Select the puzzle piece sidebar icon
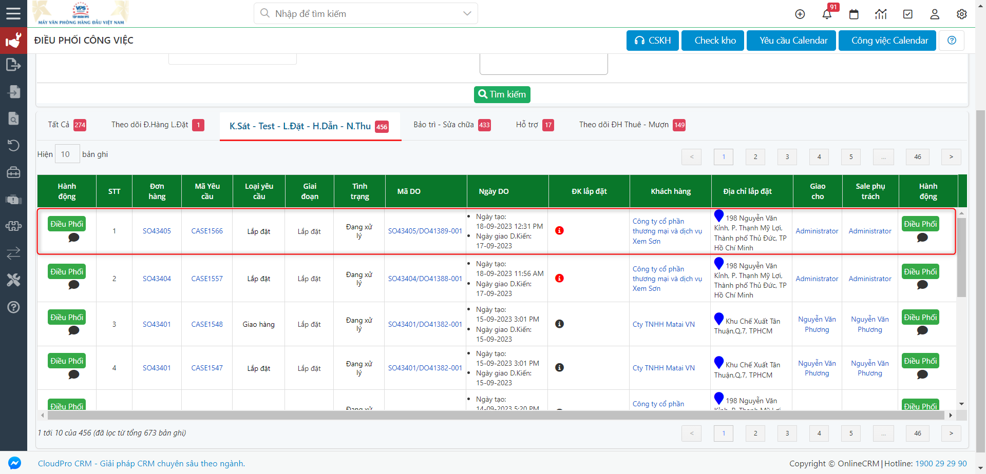Image resolution: width=986 pixels, height=474 pixels. click(13, 226)
